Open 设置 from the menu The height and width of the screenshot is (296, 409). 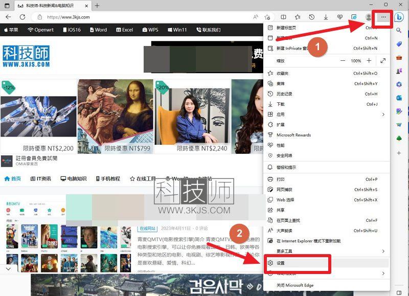point(326,263)
